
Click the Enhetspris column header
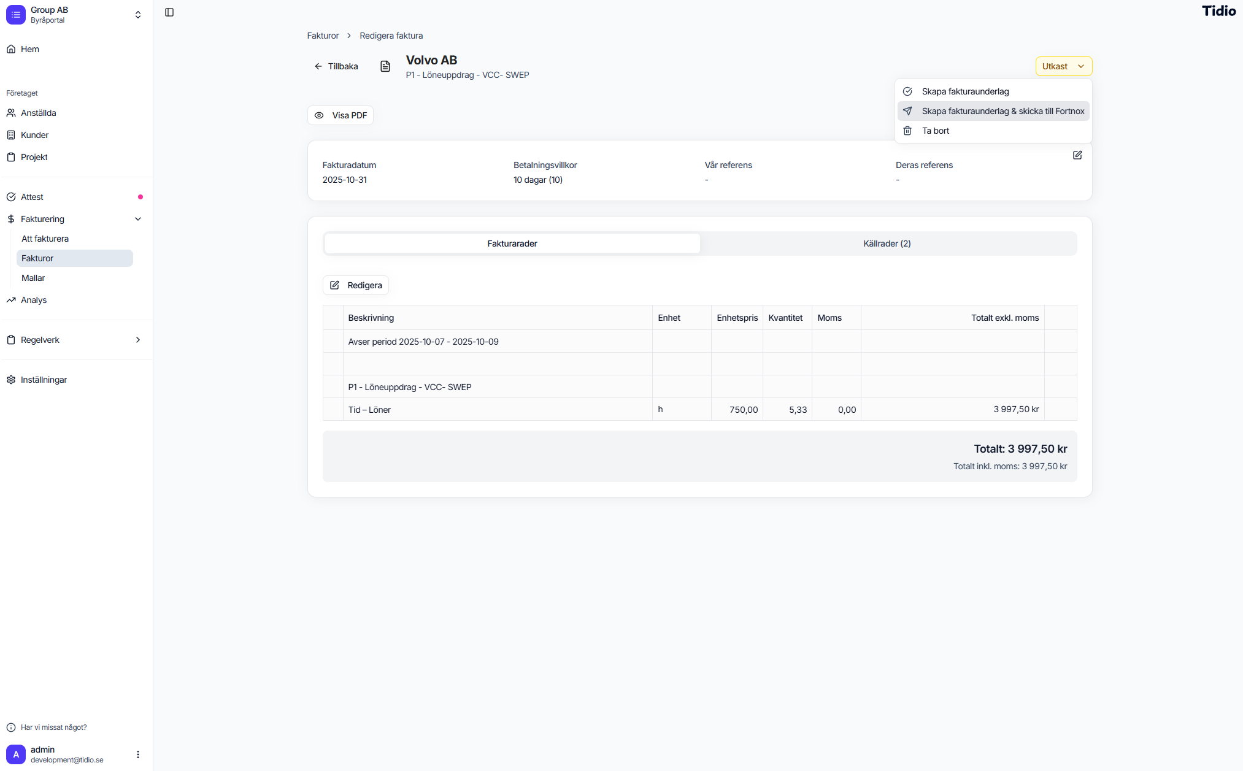(x=737, y=318)
